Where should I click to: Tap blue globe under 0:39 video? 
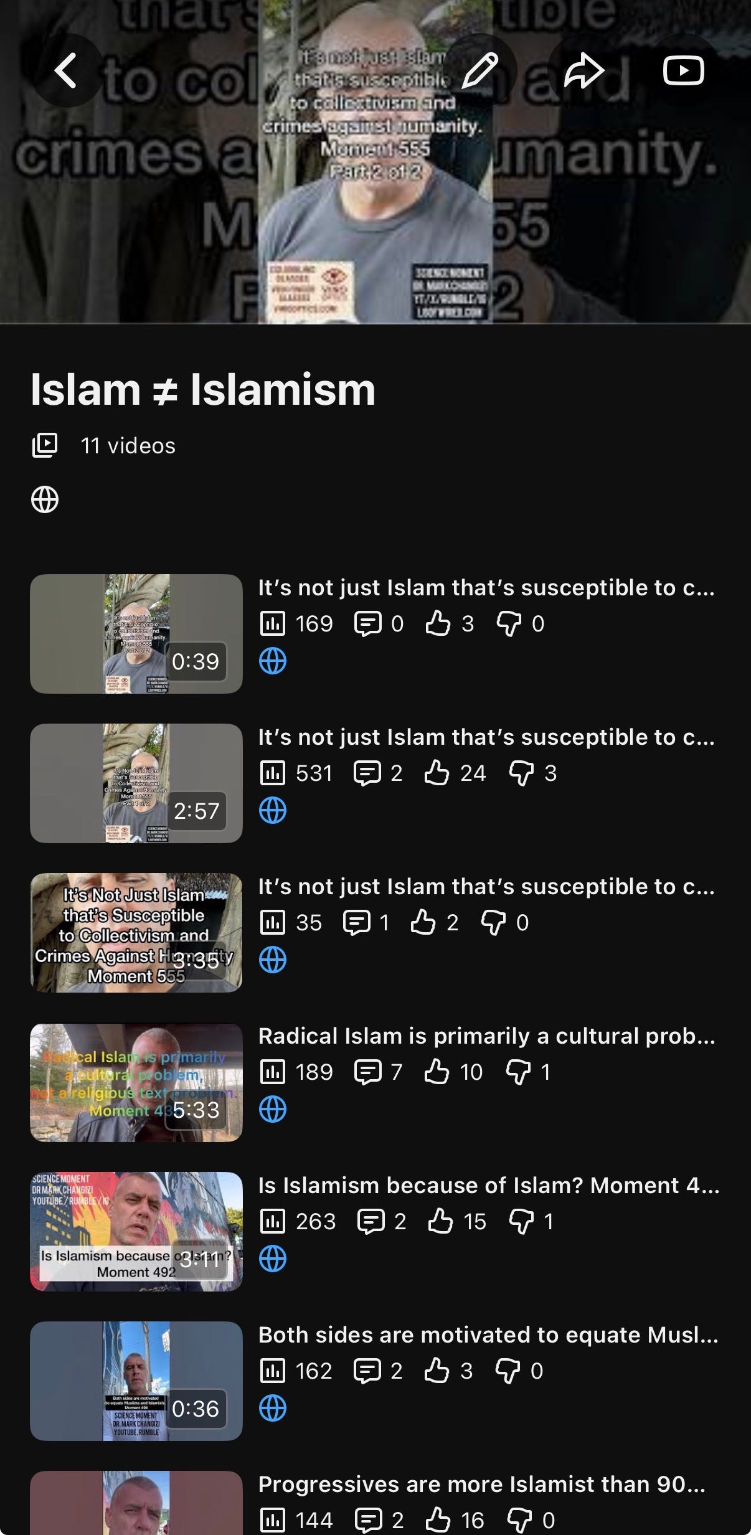pyautogui.click(x=273, y=661)
